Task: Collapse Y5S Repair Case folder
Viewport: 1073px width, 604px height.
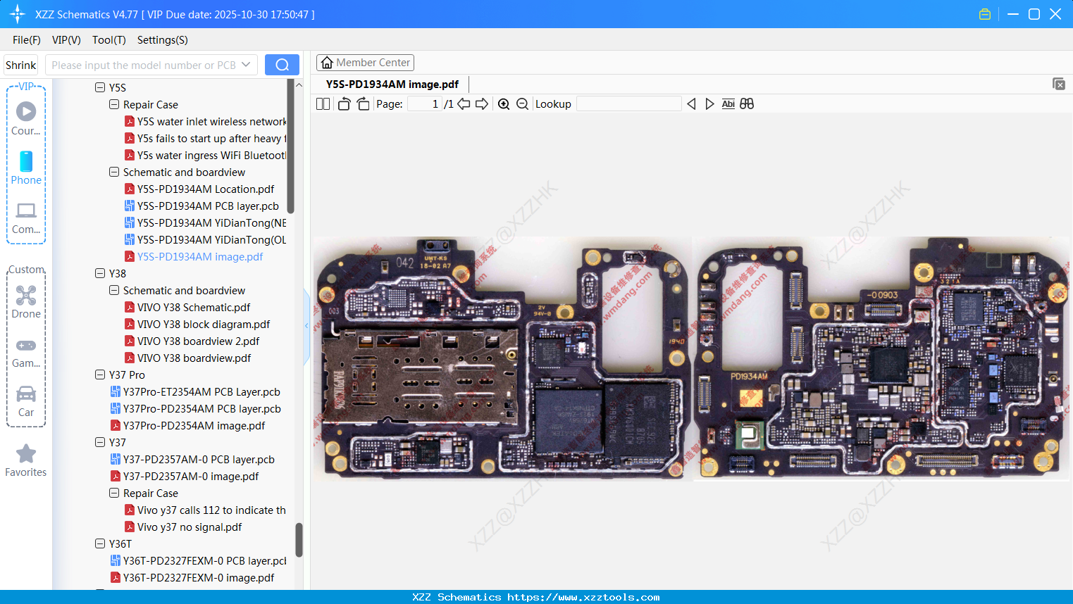Action: 114,104
